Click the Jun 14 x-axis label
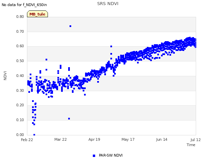Screen dimensions: 216x162 162,139
